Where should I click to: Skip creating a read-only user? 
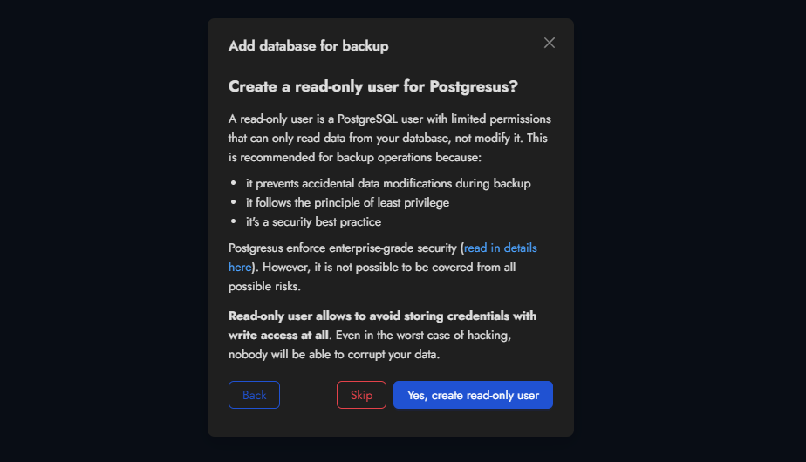click(x=361, y=395)
